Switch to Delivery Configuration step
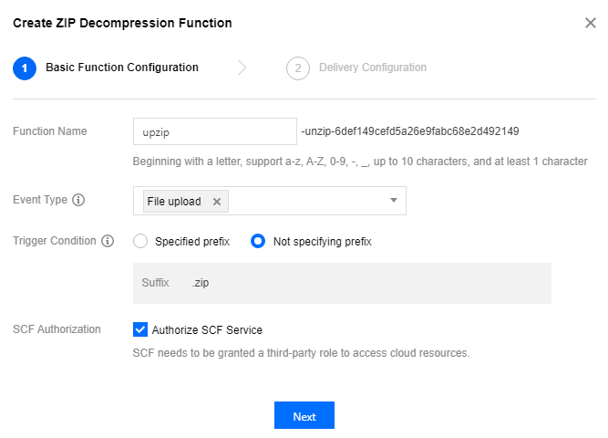608x438 pixels. pyautogui.click(x=372, y=68)
